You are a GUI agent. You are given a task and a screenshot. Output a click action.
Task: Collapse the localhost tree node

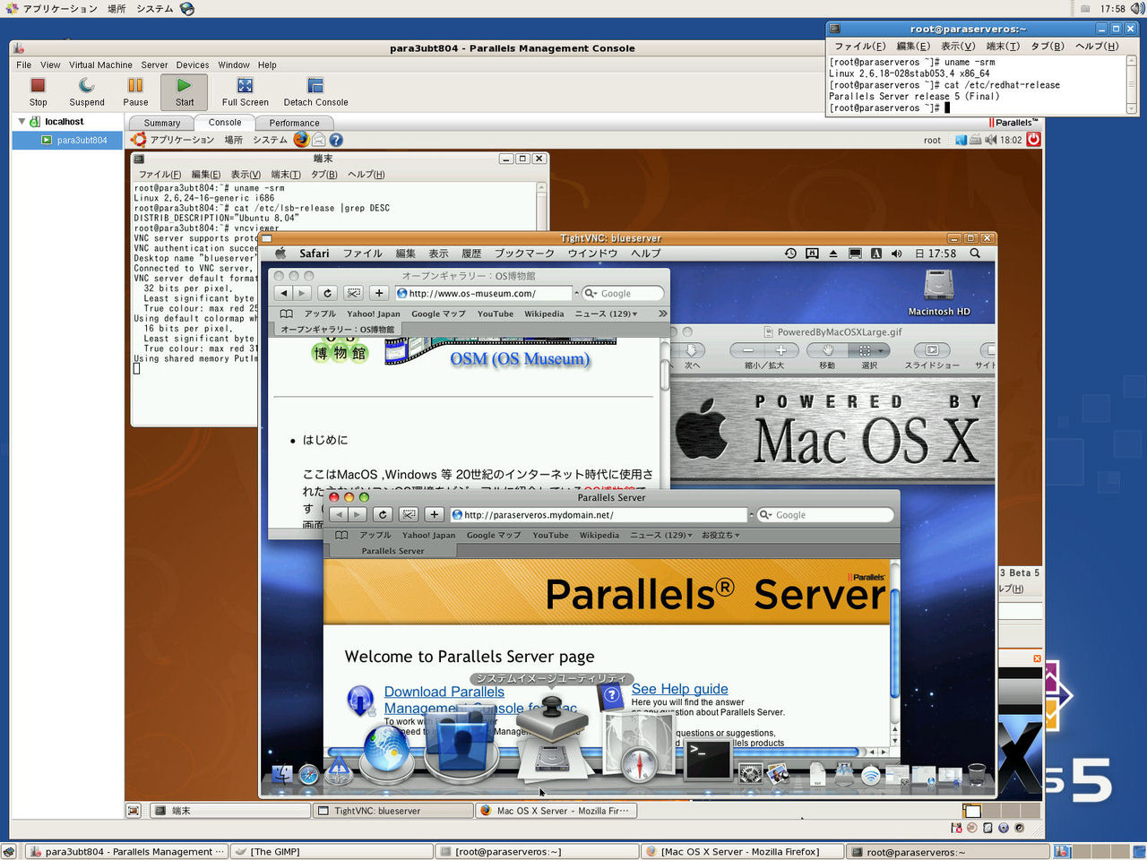click(x=22, y=121)
